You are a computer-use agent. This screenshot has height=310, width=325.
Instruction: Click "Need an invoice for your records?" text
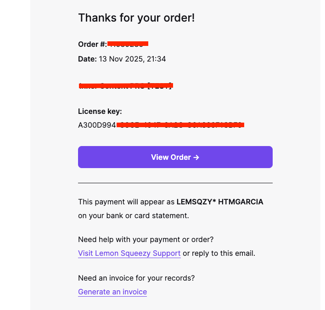[136, 278]
